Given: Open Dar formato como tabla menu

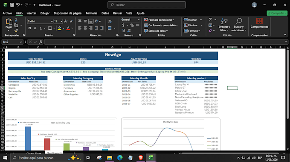Looking at the screenshot, I should click(x=161, y=25).
